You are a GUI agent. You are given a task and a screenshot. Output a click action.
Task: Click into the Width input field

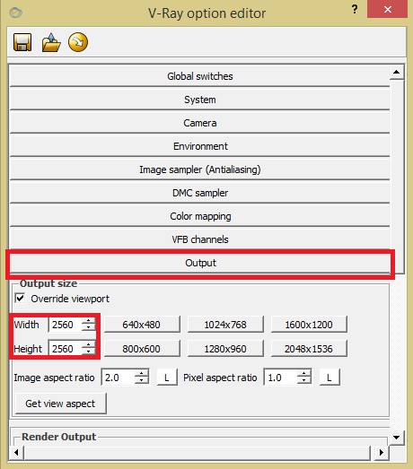point(65,325)
